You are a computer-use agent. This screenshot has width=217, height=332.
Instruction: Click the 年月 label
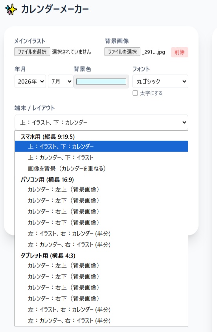(x=20, y=69)
